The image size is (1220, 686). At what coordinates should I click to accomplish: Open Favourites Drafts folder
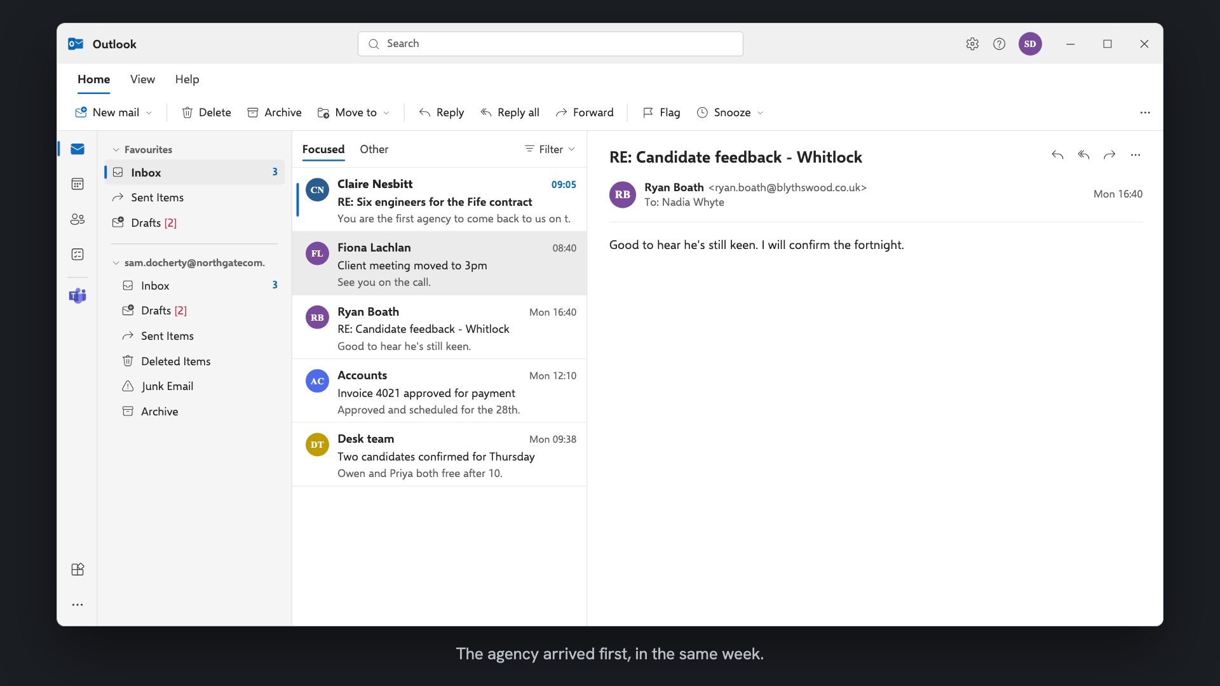194,223
